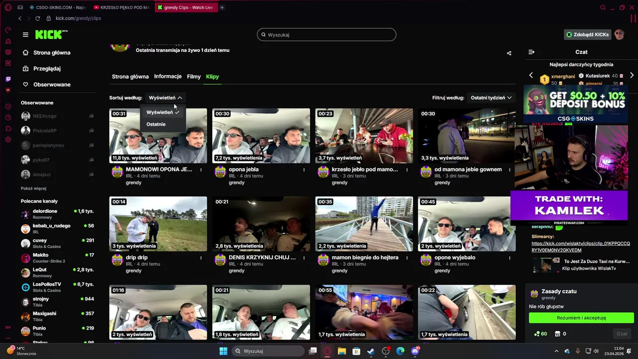Show previous top gifters with left arrow
This screenshot has width=638, height=359.
tap(531, 75)
